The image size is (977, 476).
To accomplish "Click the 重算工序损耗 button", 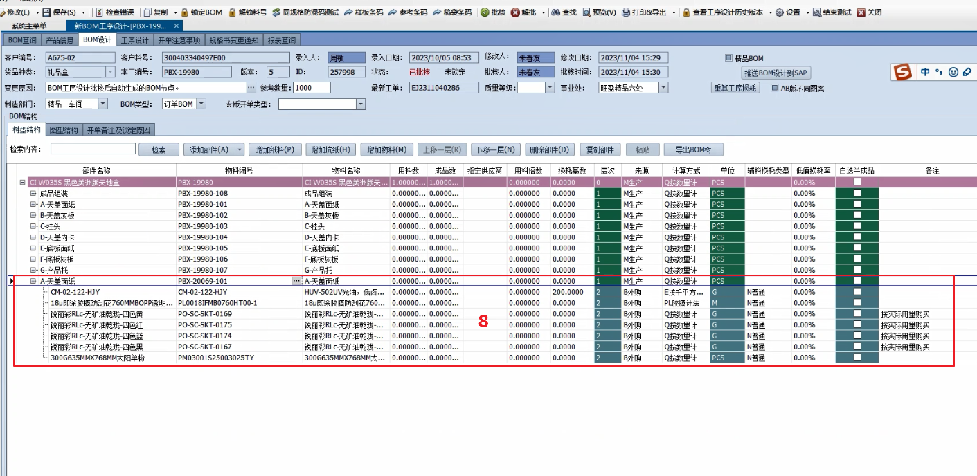I will click(735, 88).
